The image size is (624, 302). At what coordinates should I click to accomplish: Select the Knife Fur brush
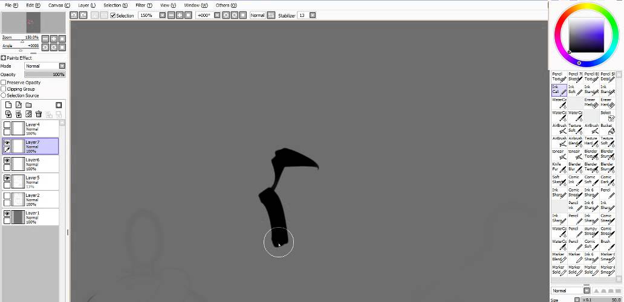click(559, 167)
